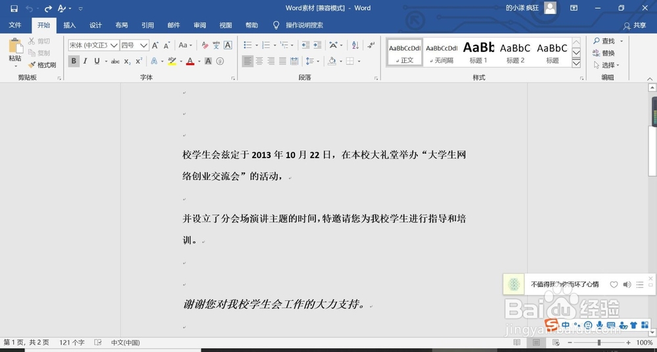Click the enclosed character (字) icon
Image resolution: width=657 pixels, height=352 pixels.
(x=220, y=61)
